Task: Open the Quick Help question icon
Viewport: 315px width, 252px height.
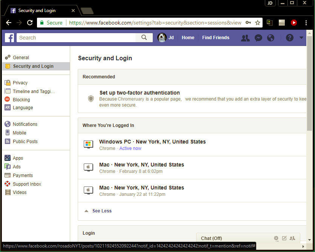Action: pos(289,38)
